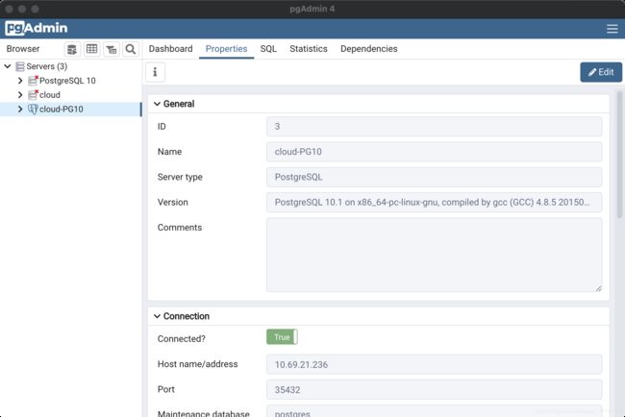
Task: Open the Statistics tab
Action: (309, 49)
